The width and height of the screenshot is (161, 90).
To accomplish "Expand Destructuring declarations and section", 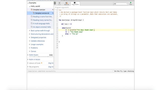I will click(29, 34).
